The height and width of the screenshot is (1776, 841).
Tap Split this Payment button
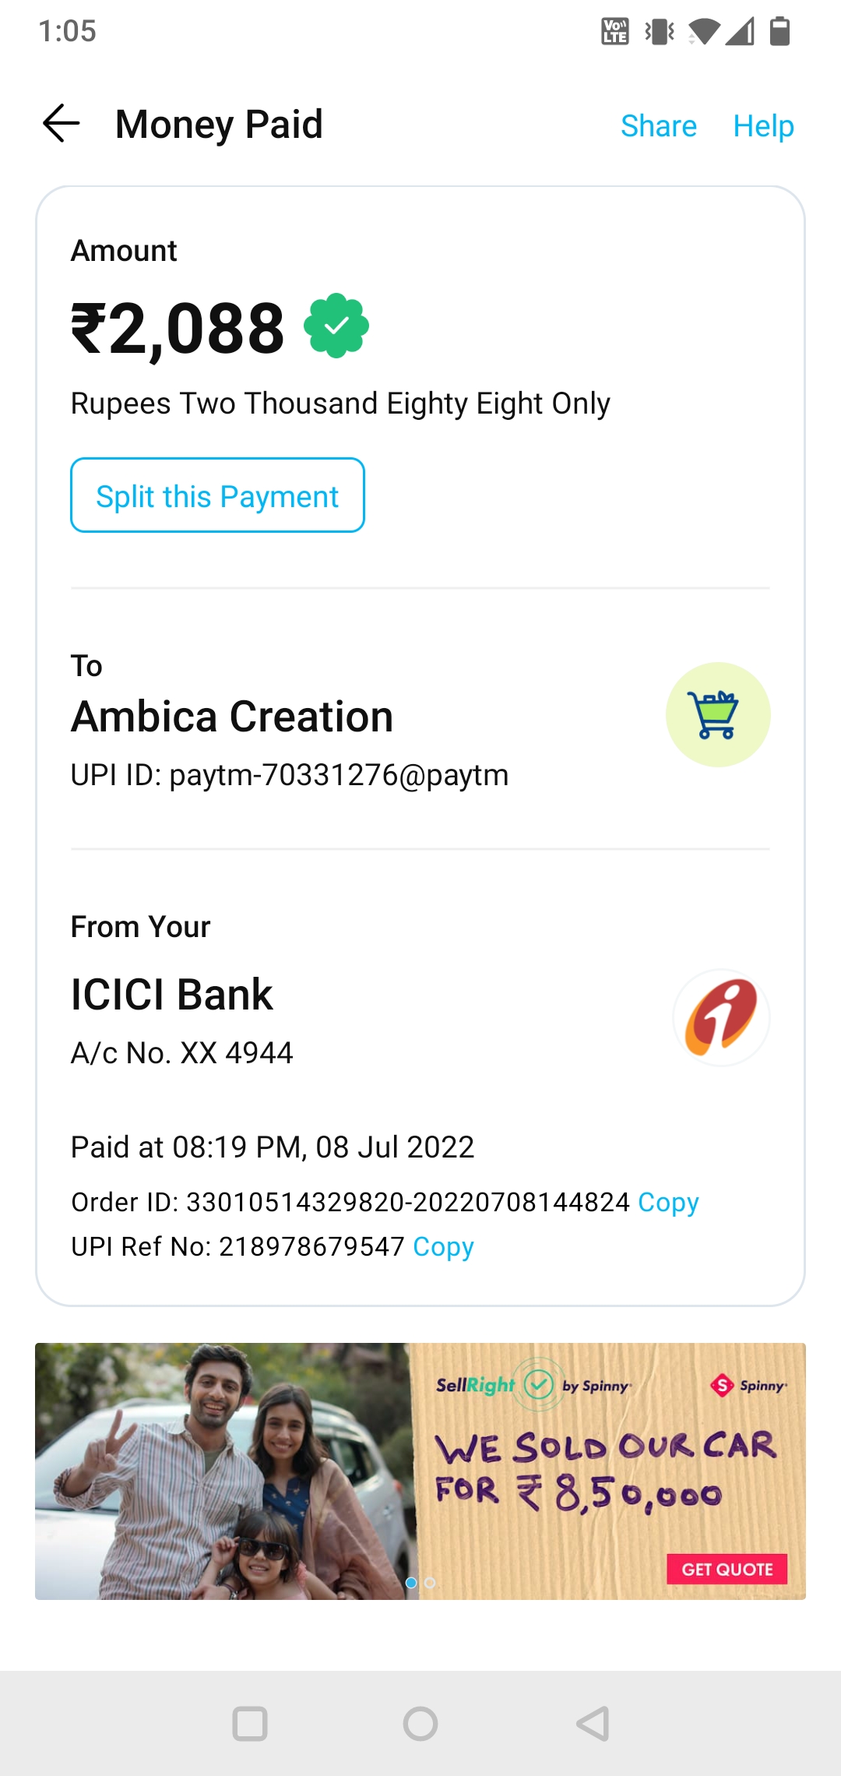coord(217,495)
